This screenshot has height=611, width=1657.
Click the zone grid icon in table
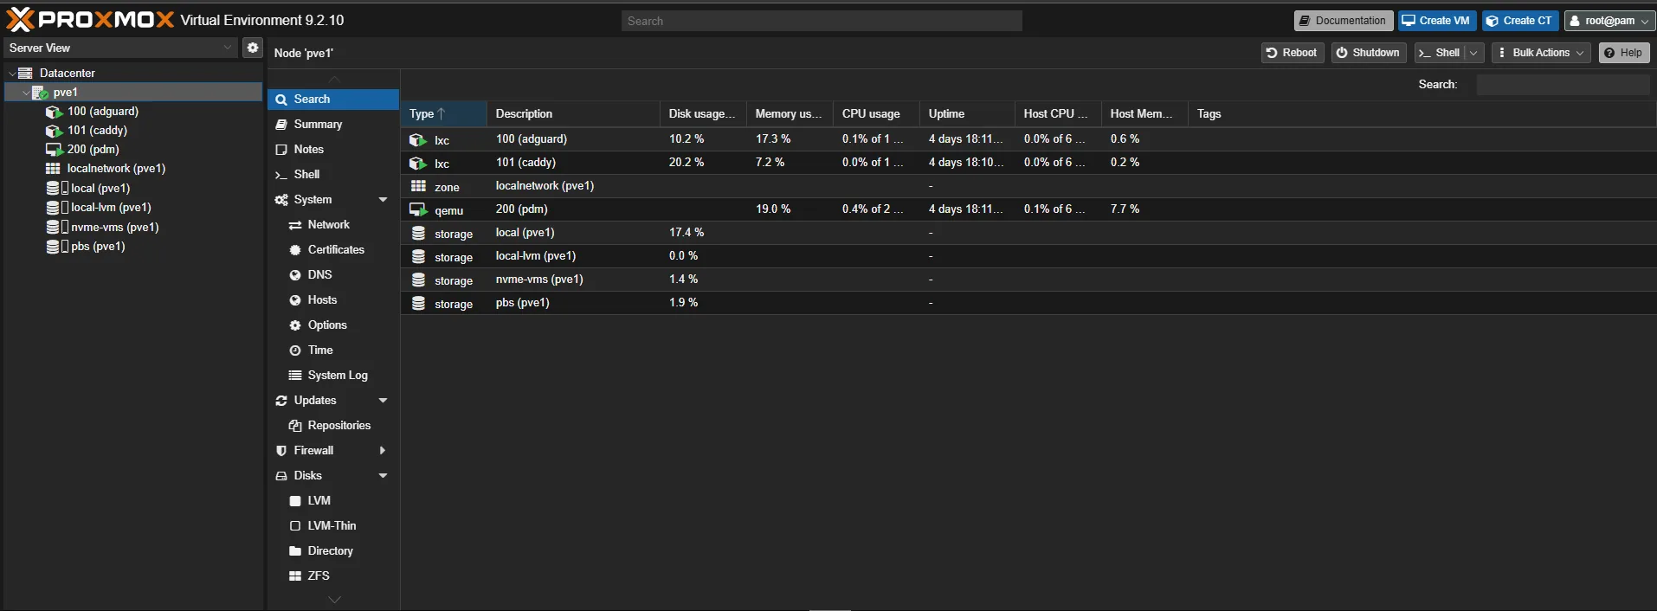(x=418, y=186)
